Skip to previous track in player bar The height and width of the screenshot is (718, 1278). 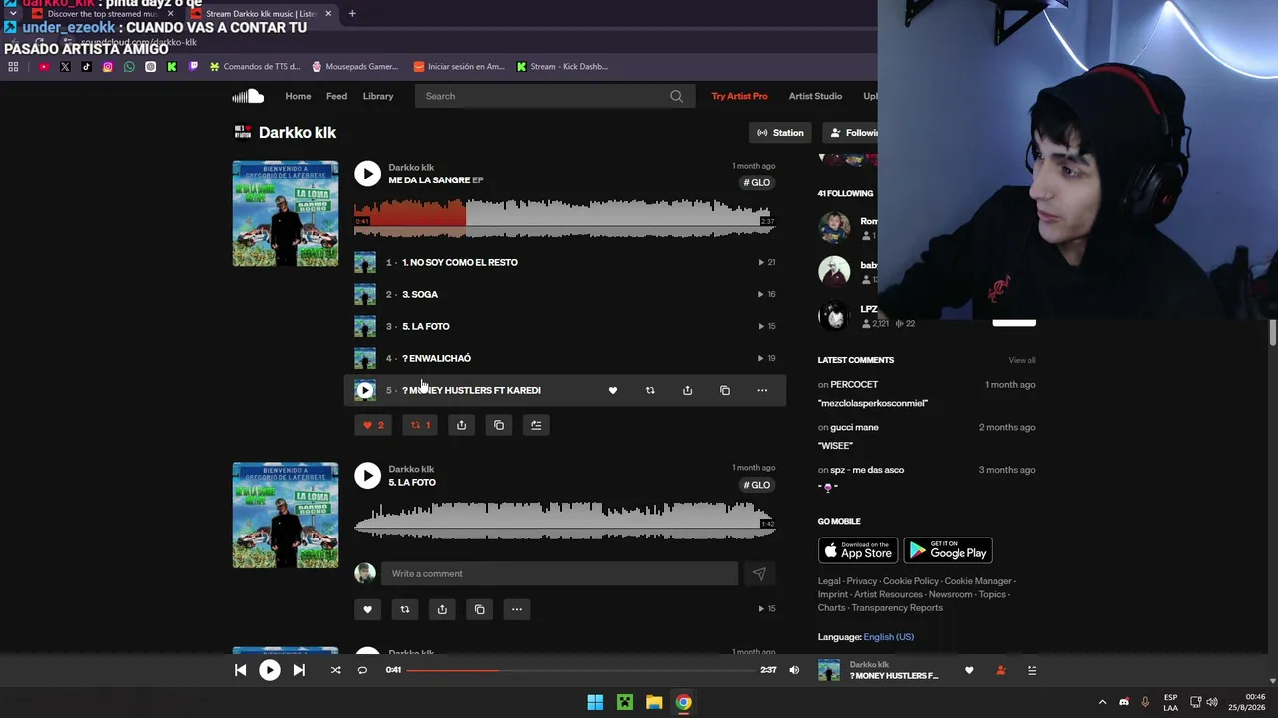[x=241, y=670]
